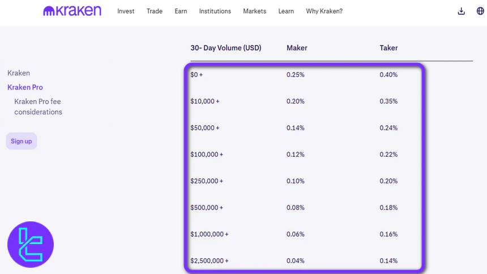This screenshot has width=487, height=274.
Task: Click the 0.40% taker fee
Action: [x=388, y=75]
